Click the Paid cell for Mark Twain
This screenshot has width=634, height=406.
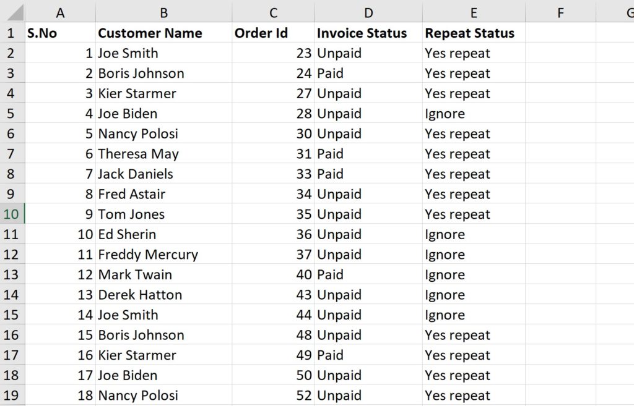(x=368, y=274)
